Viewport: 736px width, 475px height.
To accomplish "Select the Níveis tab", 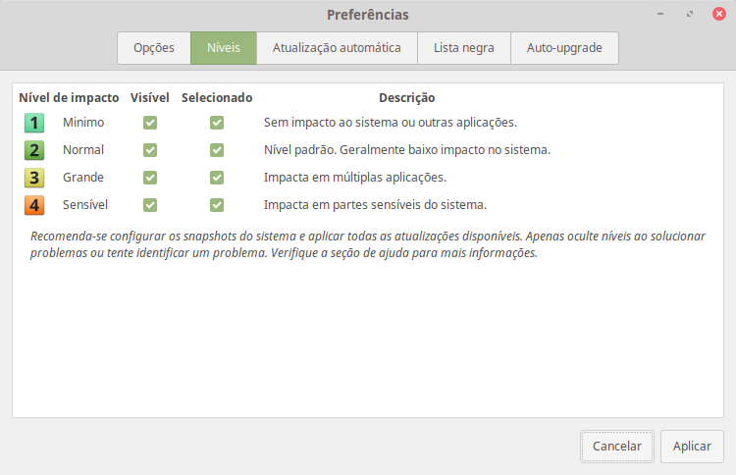I will point(224,47).
